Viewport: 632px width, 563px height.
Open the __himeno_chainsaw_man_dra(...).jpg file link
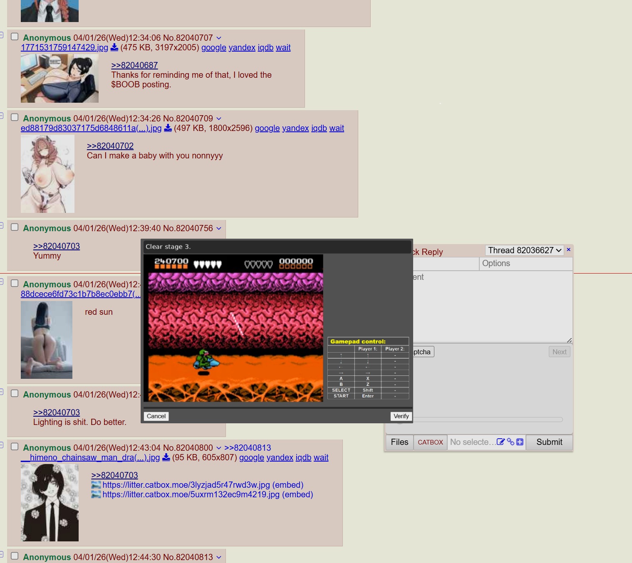pos(90,457)
